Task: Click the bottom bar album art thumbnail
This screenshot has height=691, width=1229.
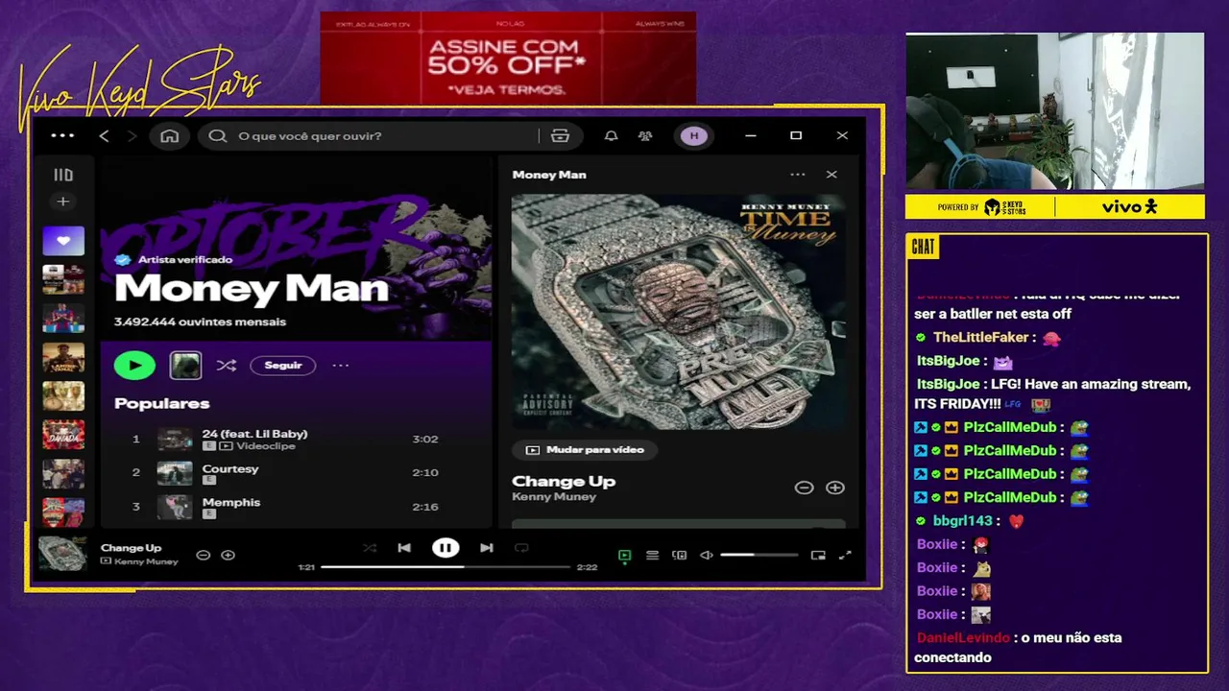Action: click(x=62, y=554)
